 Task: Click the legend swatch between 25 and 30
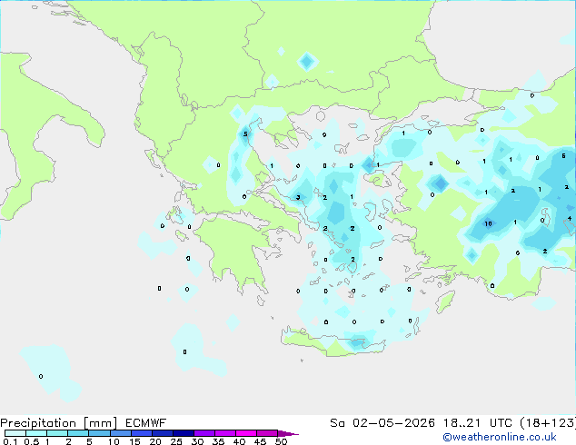tap(183, 433)
